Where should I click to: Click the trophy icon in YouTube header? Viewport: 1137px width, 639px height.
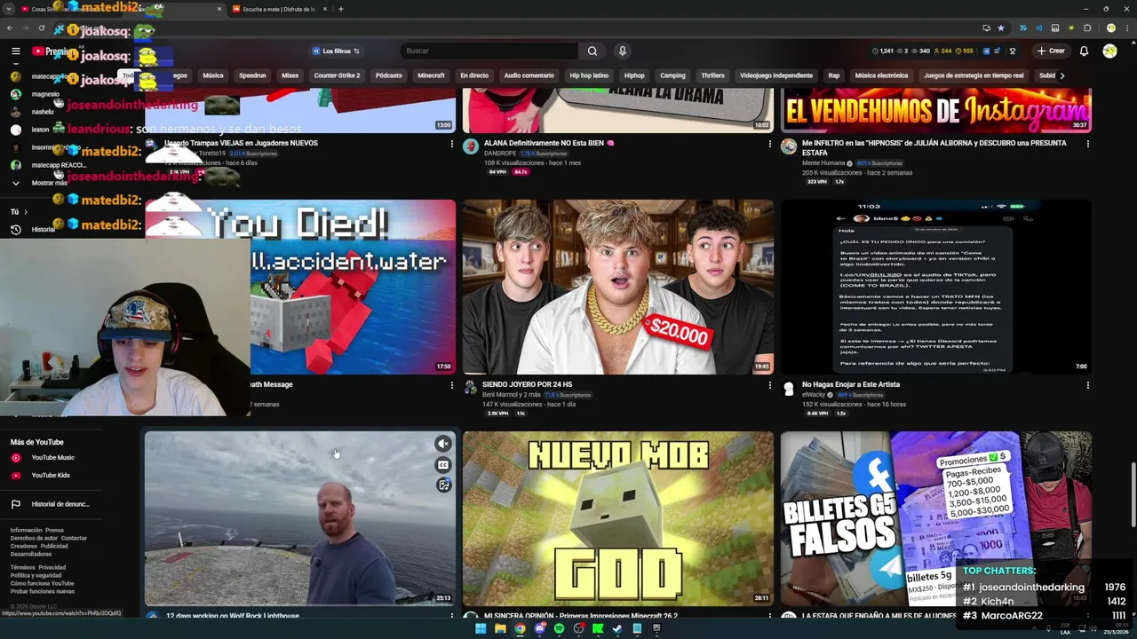1012,51
